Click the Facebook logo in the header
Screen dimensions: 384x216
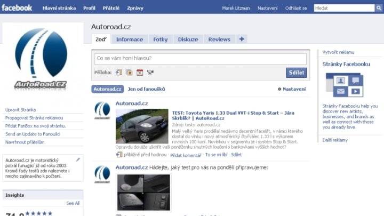point(17,8)
